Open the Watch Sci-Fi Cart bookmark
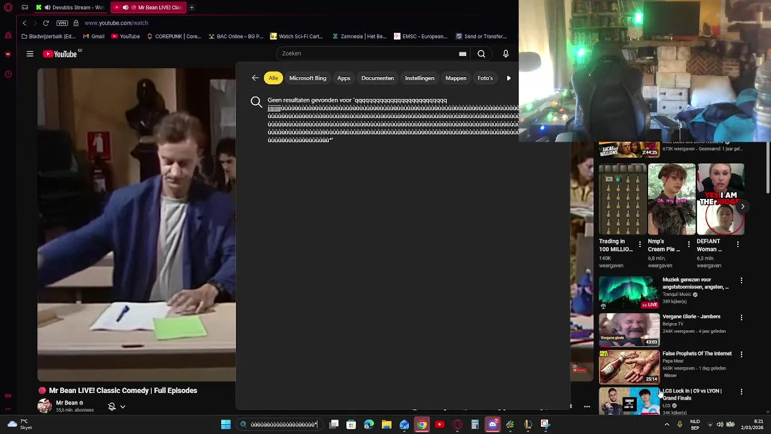 [296, 36]
